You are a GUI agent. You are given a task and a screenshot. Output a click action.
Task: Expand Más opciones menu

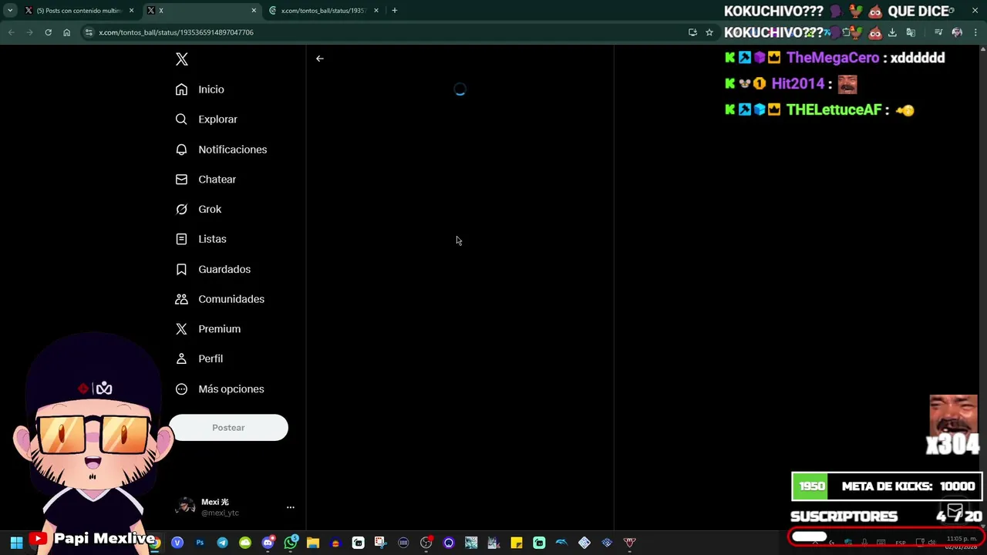coord(219,389)
